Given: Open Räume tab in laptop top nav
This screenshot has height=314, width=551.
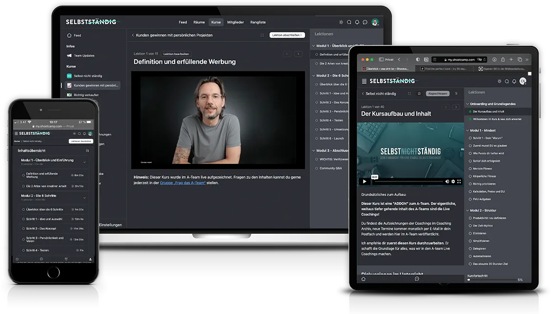Looking at the screenshot, I should click(x=199, y=22).
